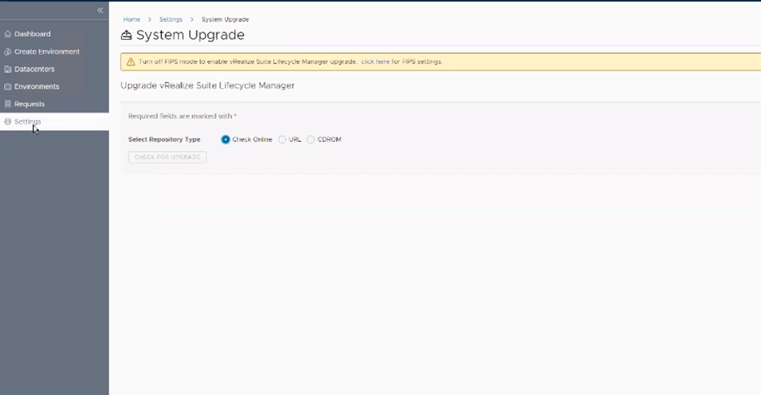Click the Datacenters icon in sidebar

(7, 69)
